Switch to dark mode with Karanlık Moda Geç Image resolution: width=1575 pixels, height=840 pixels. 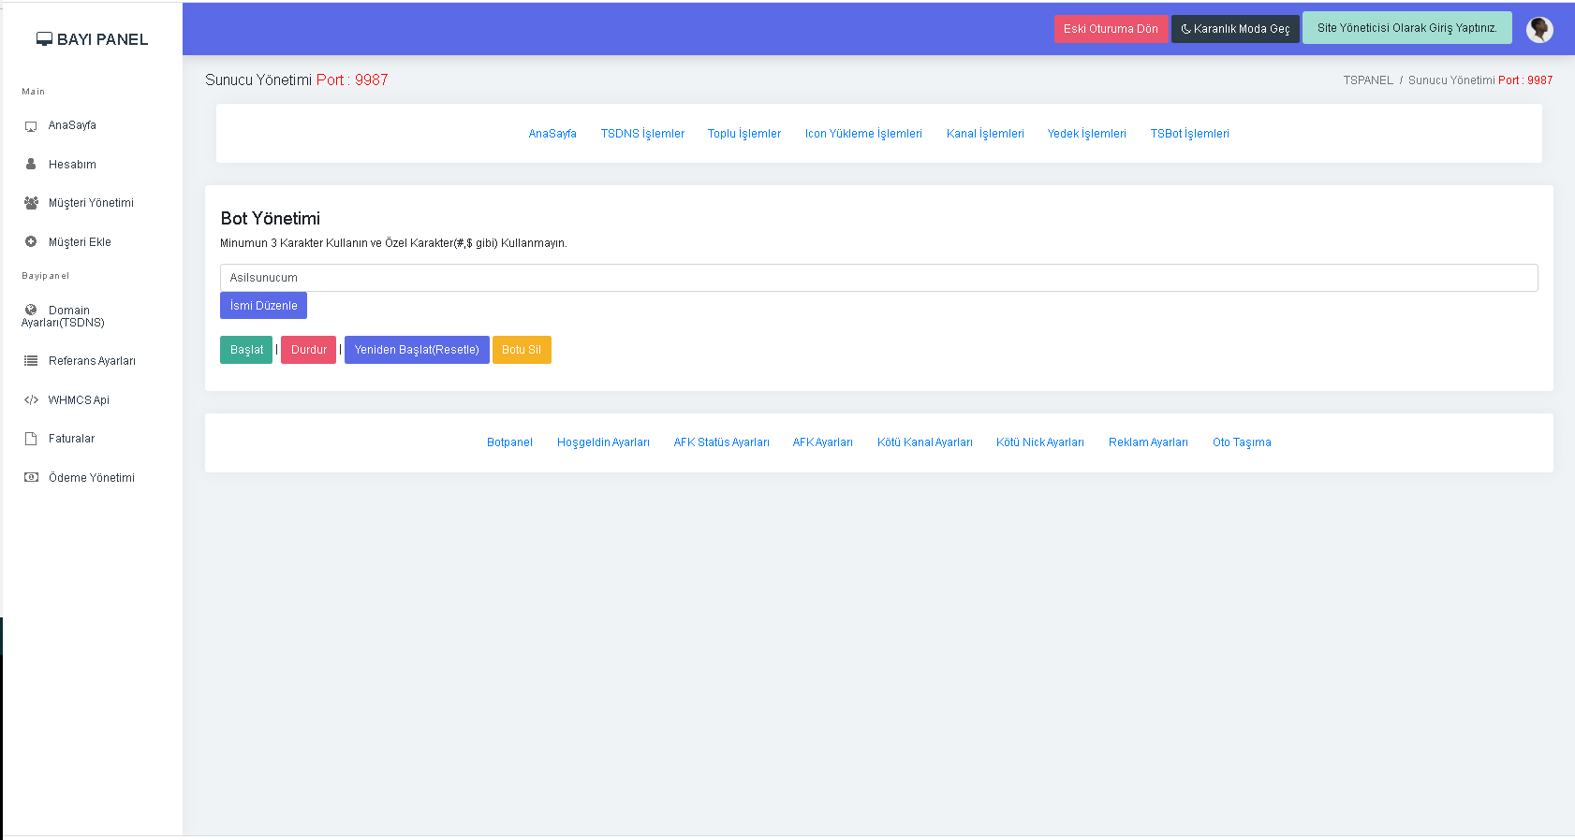[x=1235, y=29]
